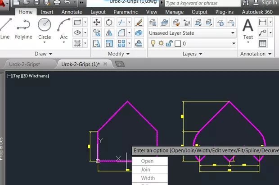Click the layer 0 color swatch
279x185 pixels.
(177, 44)
